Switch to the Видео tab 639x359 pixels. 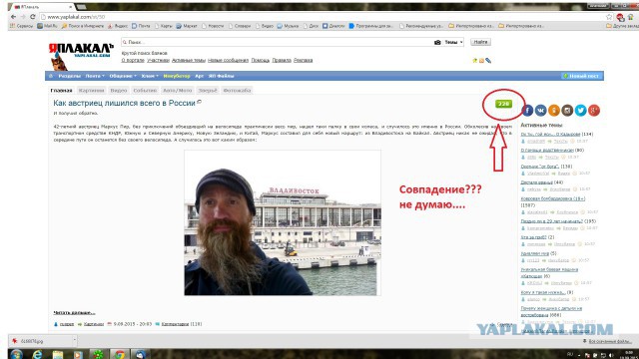pyautogui.click(x=119, y=91)
